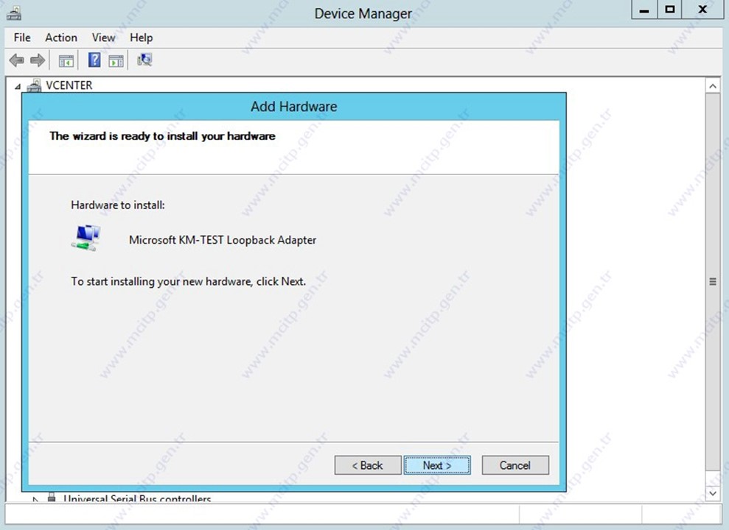Select Universal Serial Bus controllers item
Image resolution: width=729 pixels, height=530 pixels.
tap(137, 498)
